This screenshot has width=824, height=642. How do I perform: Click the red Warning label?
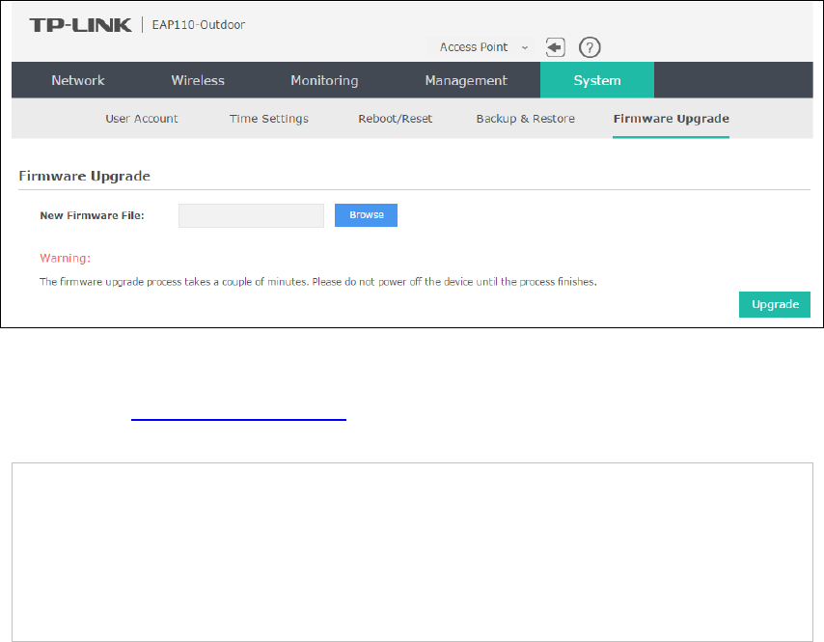click(66, 258)
